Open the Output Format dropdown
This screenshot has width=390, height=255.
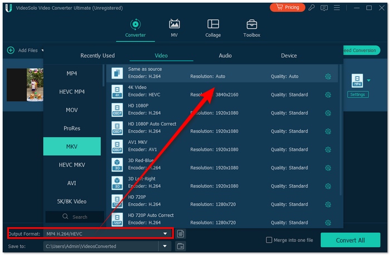pyautogui.click(x=165, y=234)
